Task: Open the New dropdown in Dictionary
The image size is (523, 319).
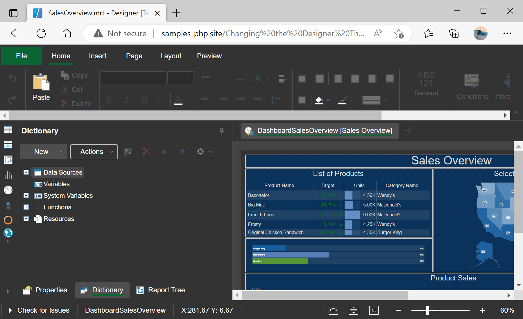Action: (44, 152)
